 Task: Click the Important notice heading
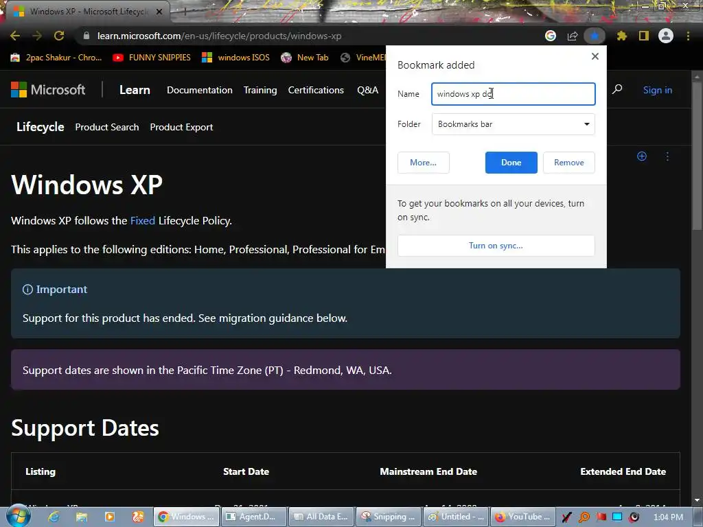point(55,290)
